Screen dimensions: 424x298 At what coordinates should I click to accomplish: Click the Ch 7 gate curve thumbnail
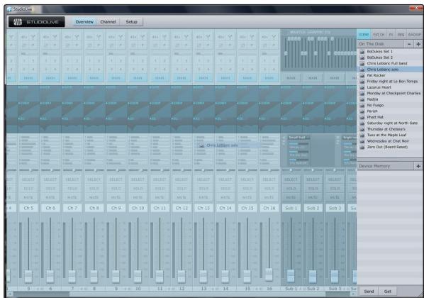[72, 94]
